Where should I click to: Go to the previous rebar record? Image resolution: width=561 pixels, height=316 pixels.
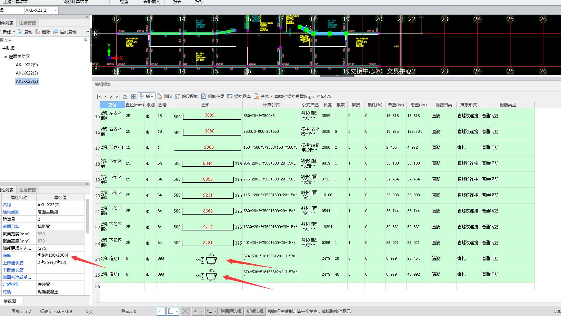click(x=105, y=97)
